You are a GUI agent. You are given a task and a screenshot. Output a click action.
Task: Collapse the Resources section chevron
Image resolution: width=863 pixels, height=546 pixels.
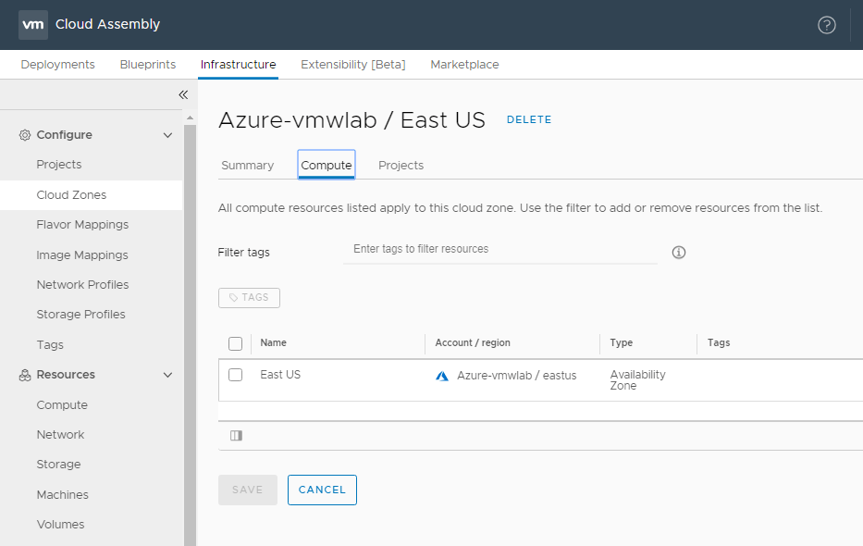click(167, 375)
